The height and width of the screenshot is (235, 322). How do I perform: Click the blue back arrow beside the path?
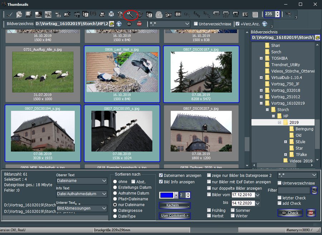(119, 24)
